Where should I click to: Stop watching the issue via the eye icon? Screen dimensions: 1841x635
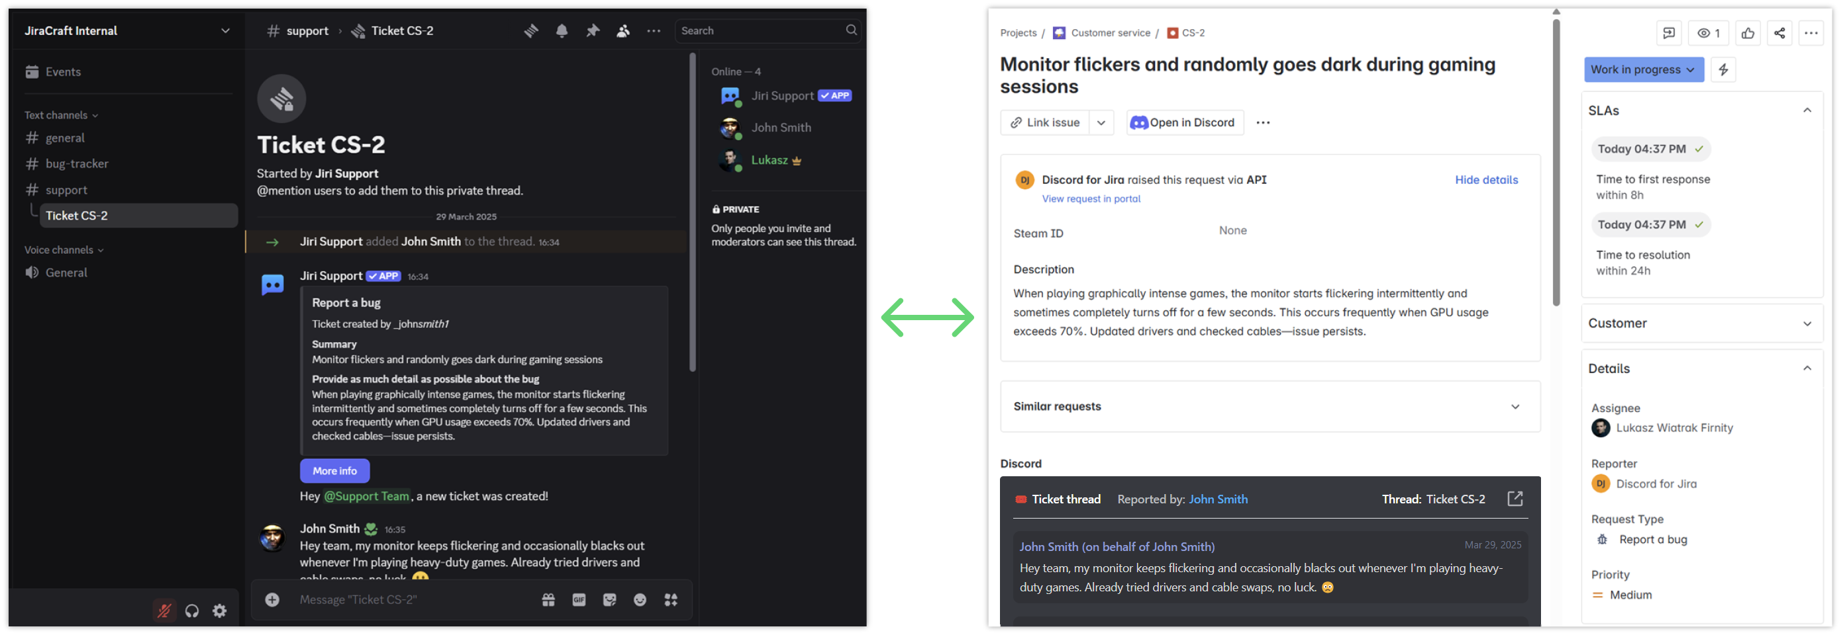[x=1709, y=33]
